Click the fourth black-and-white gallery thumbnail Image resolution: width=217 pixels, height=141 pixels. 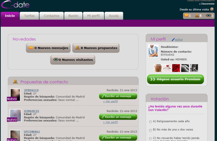pos(185,68)
